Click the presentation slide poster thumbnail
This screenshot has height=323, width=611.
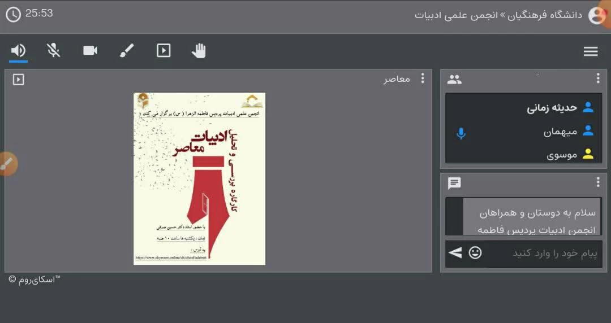(199, 178)
